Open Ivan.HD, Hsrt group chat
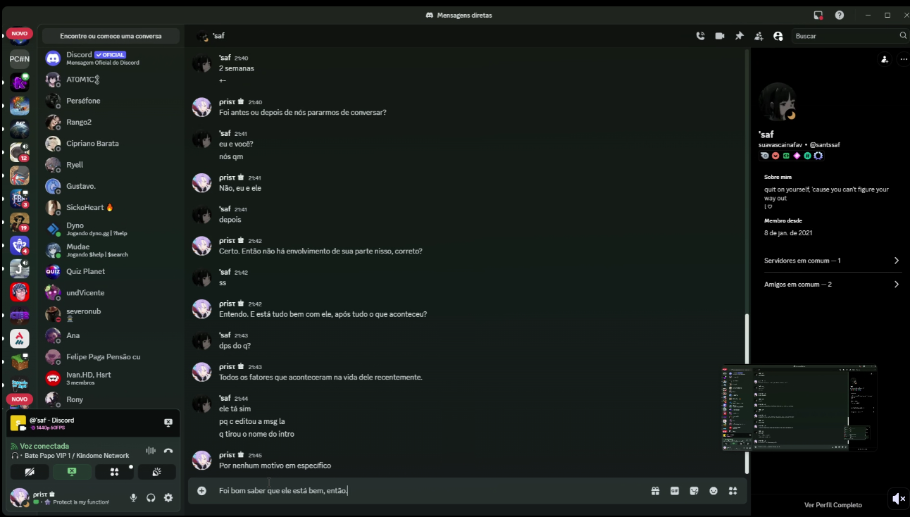 pos(111,378)
